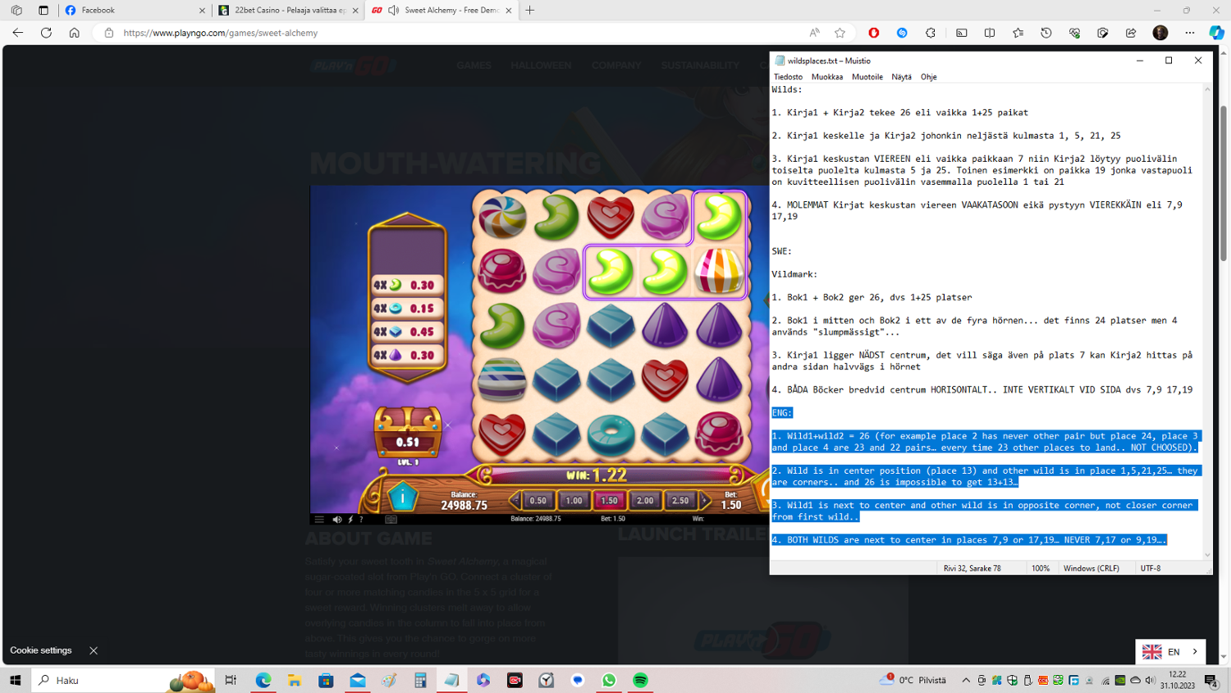Click the Näytä menu in Notepad
This screenshot has width=1231, height=693.
click(x=901, y=77)
